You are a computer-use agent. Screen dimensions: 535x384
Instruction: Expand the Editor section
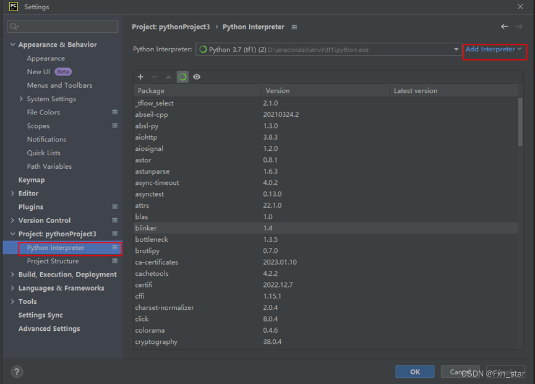tap(12, 194)
